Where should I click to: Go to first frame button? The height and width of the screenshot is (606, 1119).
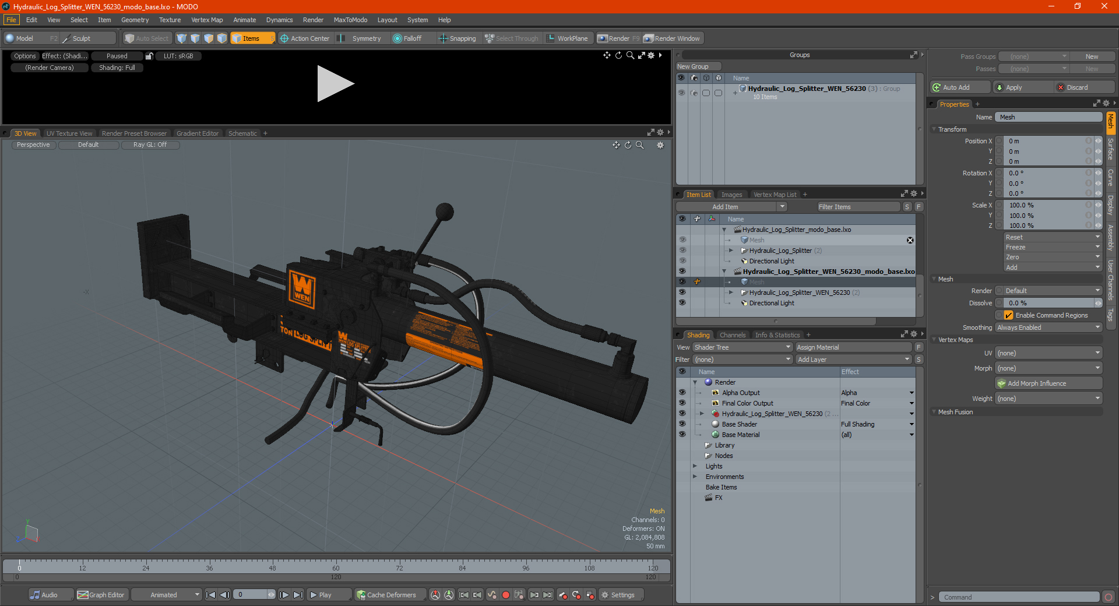[211, 595]
